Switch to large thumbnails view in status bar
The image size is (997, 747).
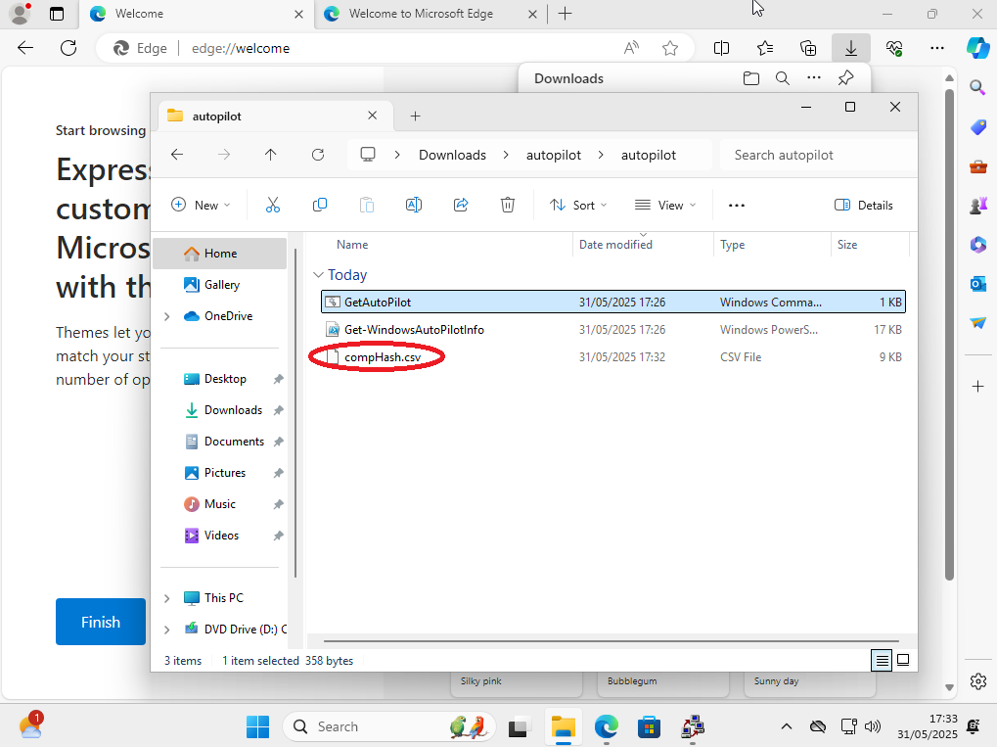pos(904,660)
